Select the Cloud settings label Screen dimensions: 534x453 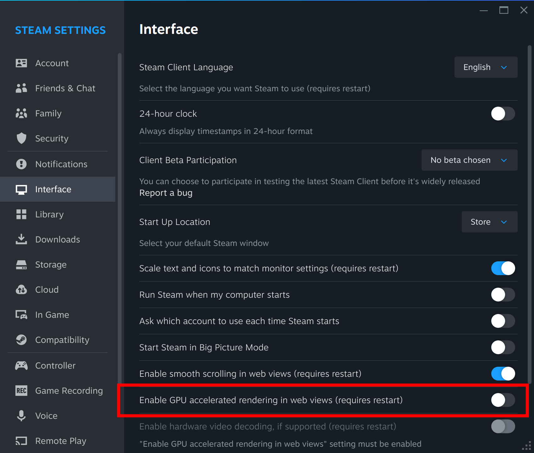pyautogui.click(x=47, y=290)
